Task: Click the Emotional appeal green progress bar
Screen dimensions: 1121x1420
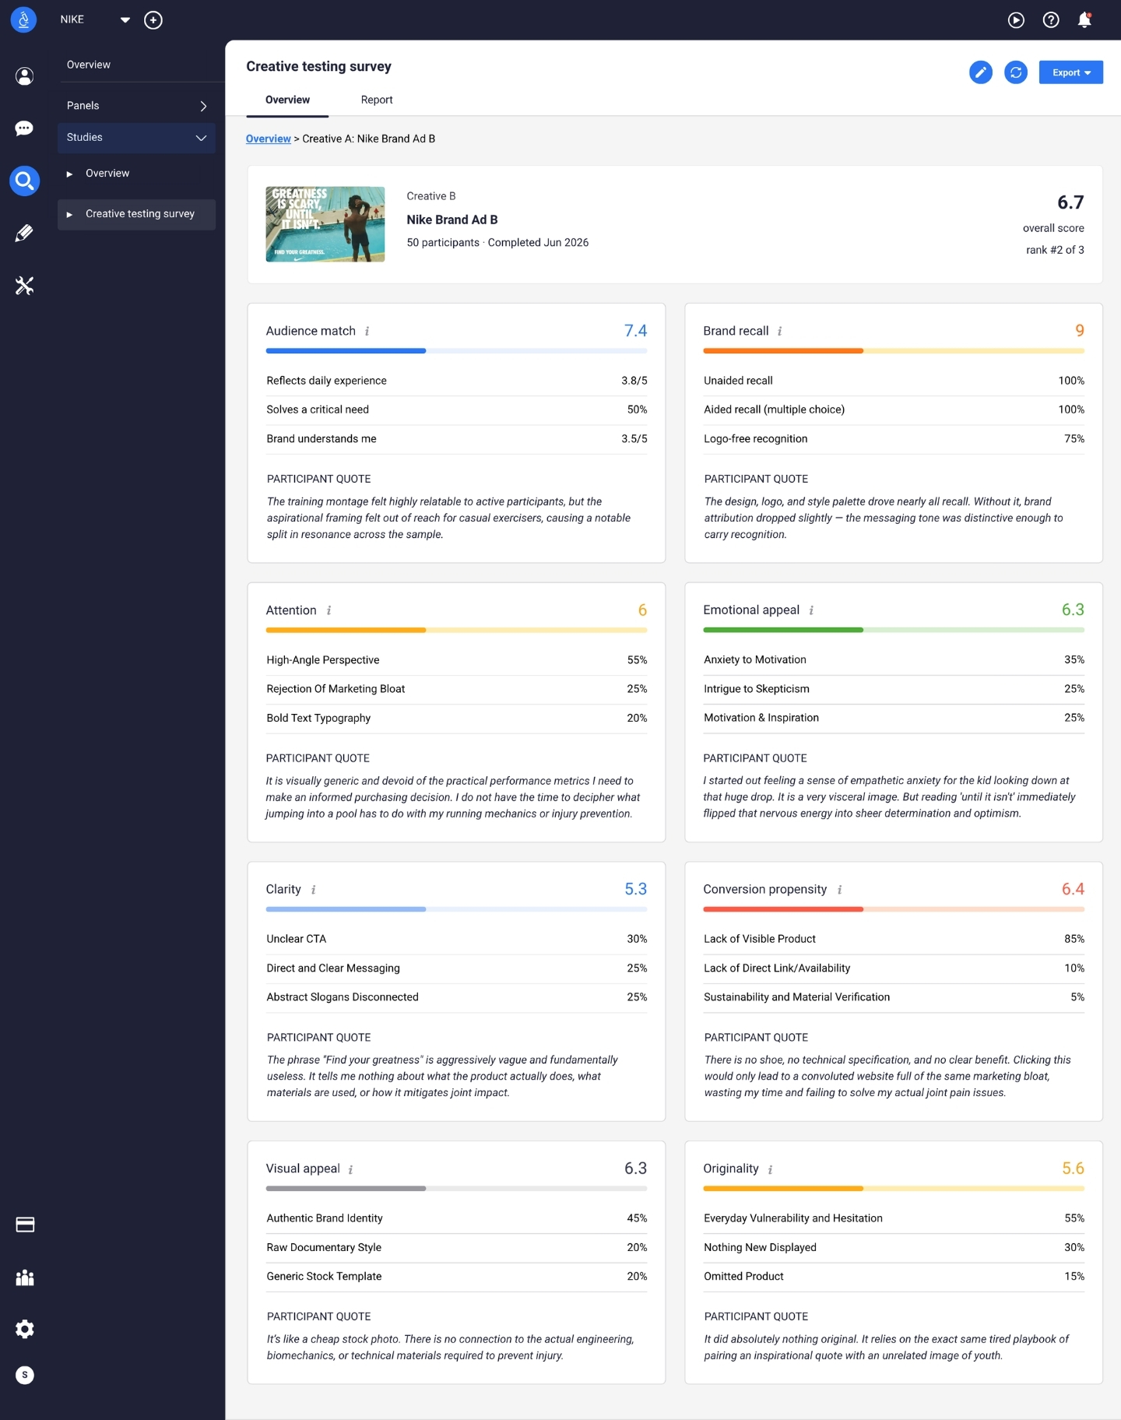Action: [894, 630]
